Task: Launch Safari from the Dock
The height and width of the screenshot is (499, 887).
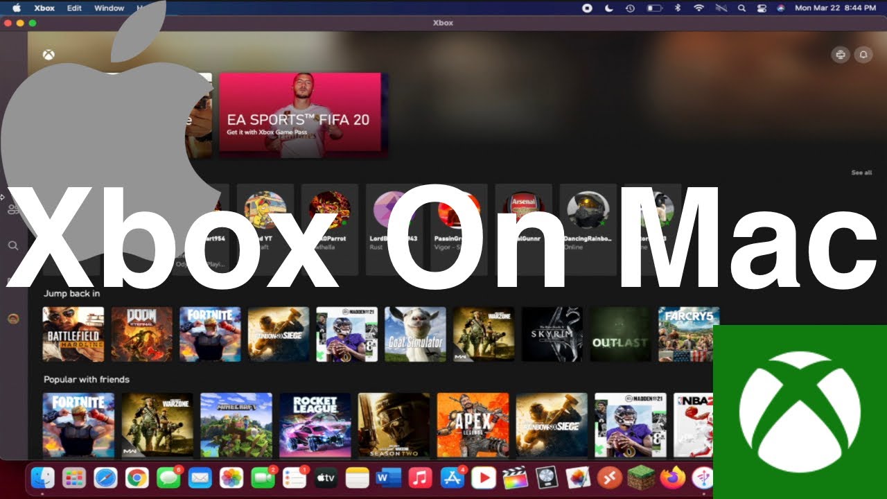Action: click(105, 478)
